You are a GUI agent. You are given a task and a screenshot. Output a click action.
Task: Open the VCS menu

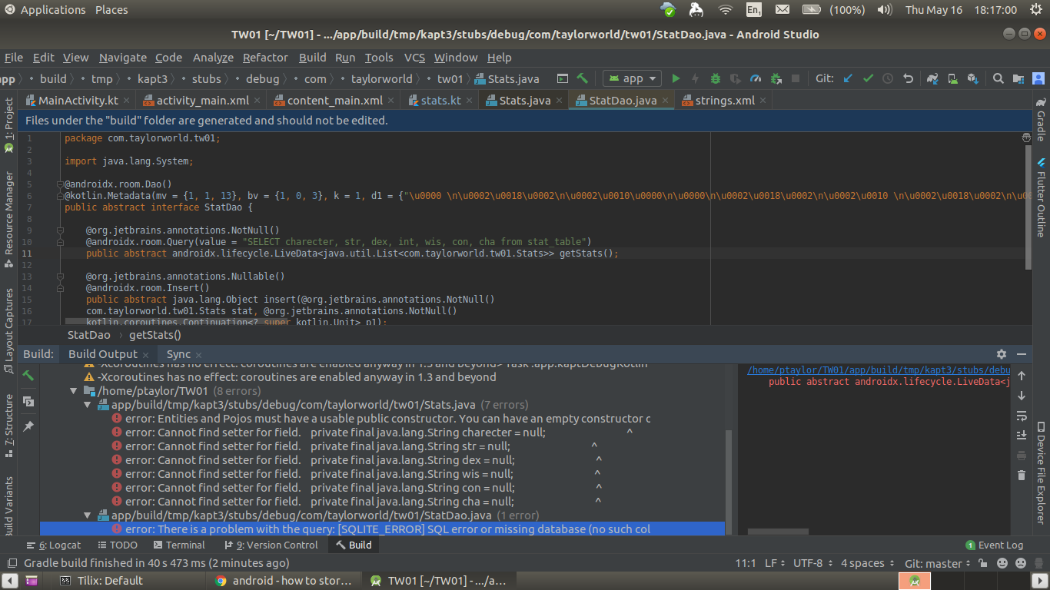tap(414, 57)
